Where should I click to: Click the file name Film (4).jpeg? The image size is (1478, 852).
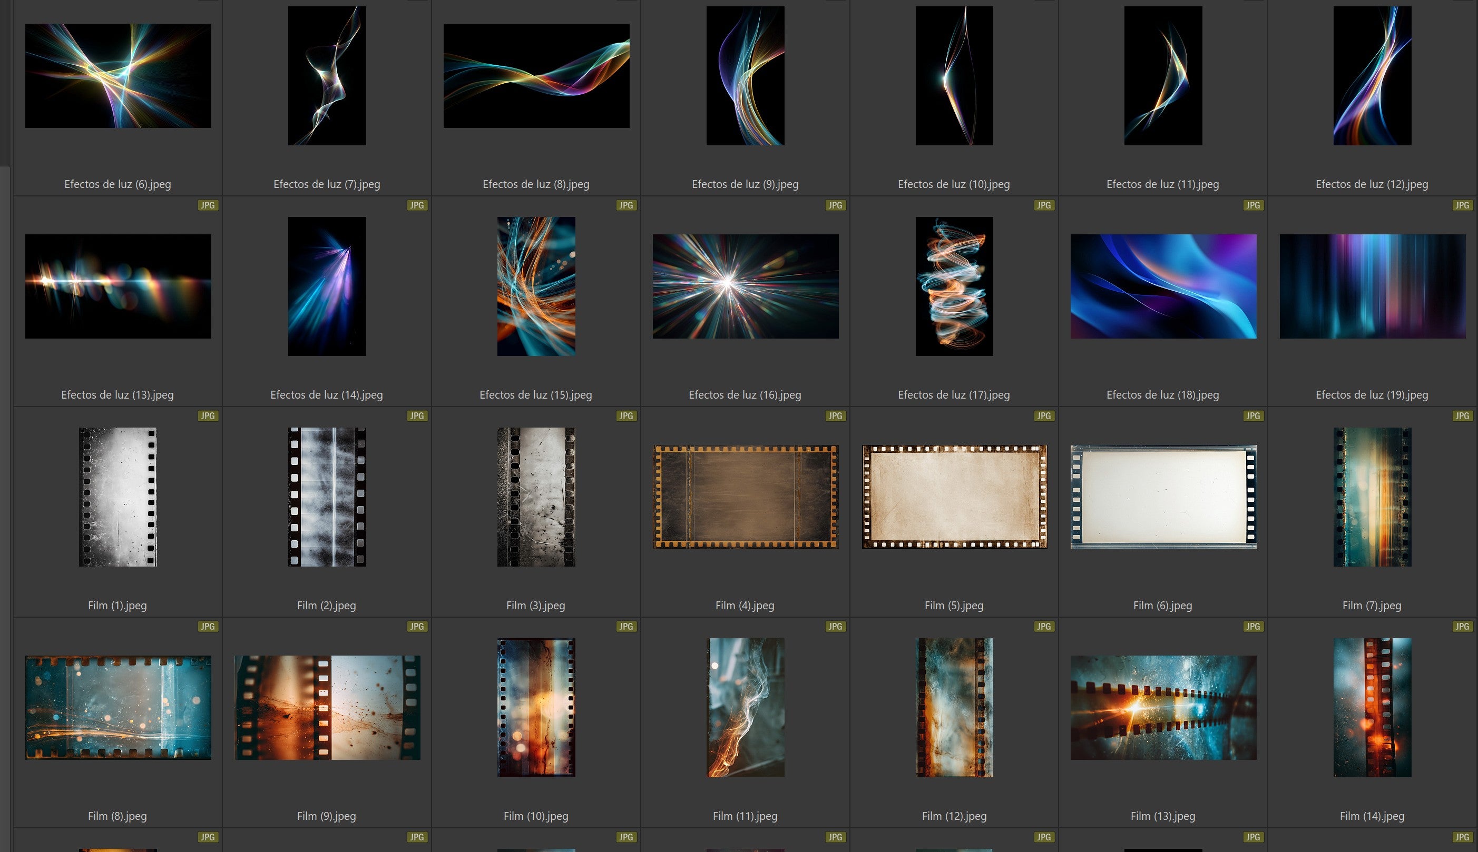745,606
